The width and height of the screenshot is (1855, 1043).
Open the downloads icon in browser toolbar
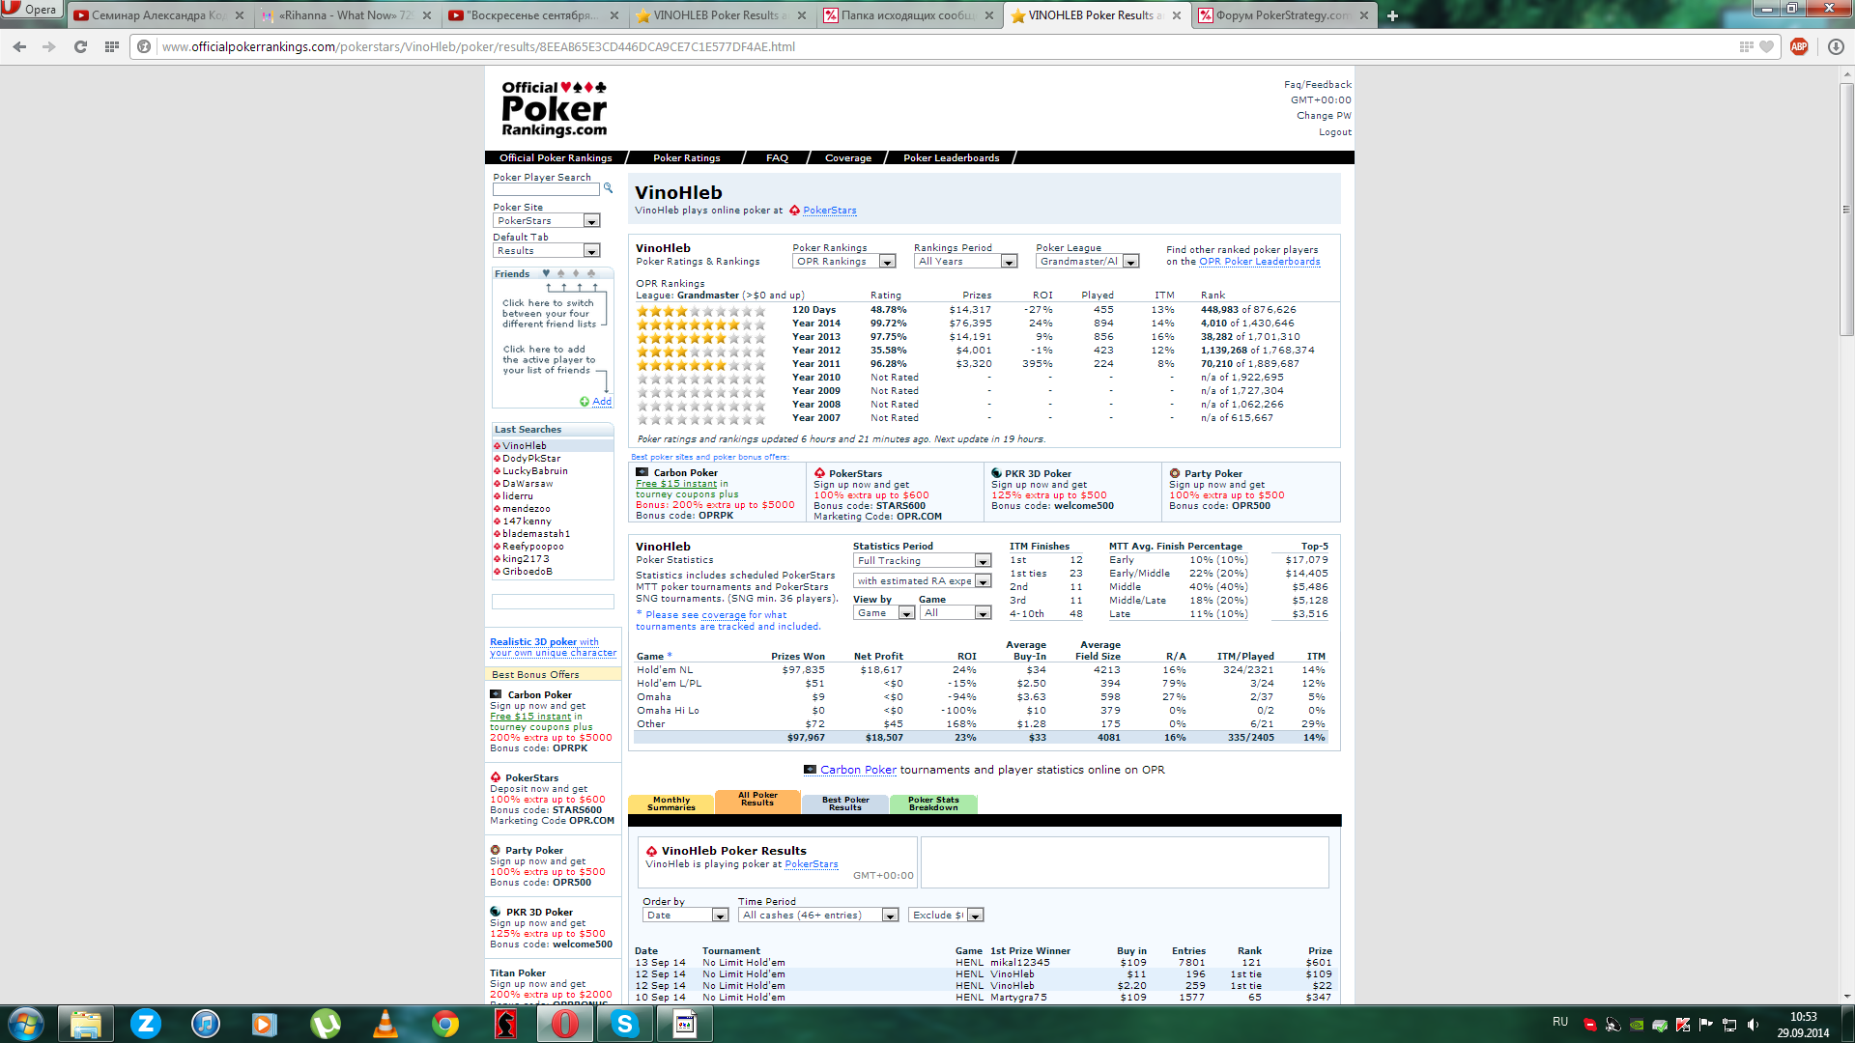(x=1836, y=46)
